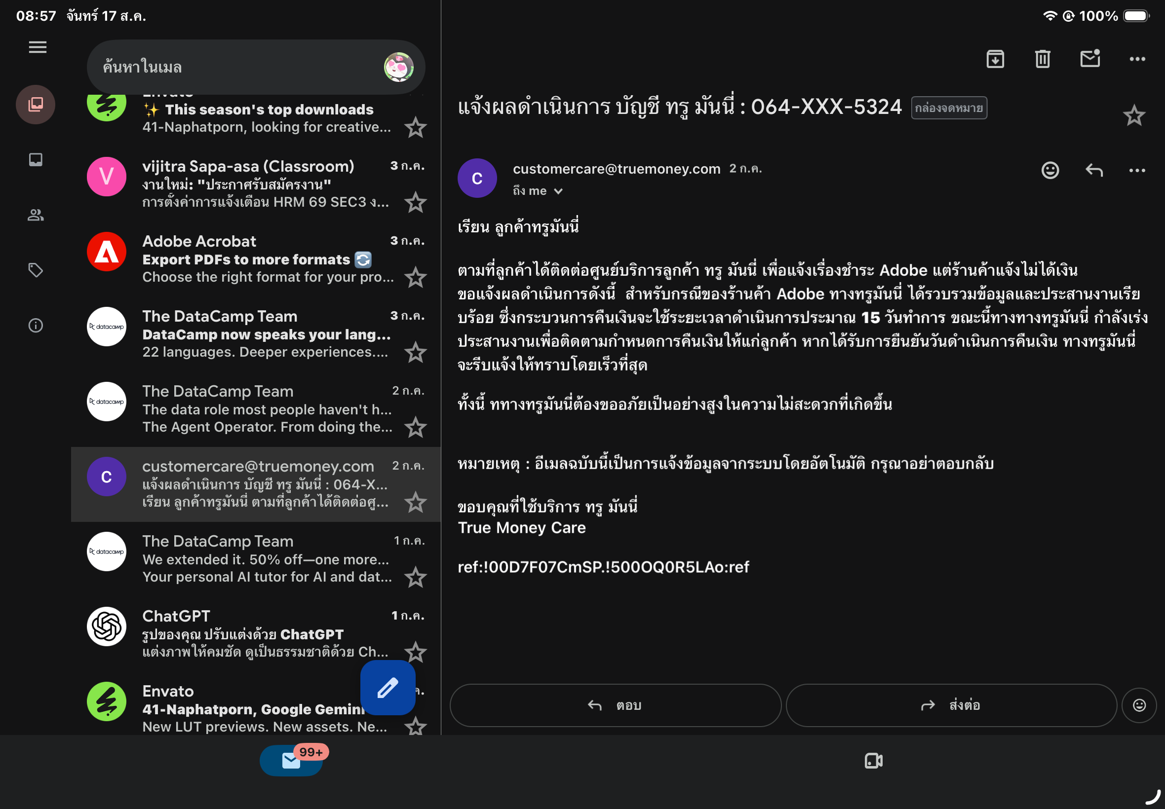
Task: Click the 08:57 clock in status bar
Action: click(x=36, y=16)
